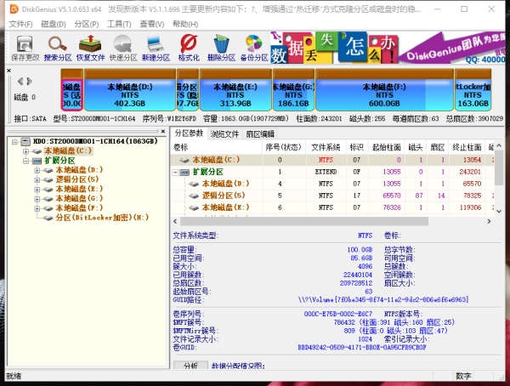Click the Recover Files (恢复文件) icon
This screenshot has height=386, width=510.
(90, 48)
